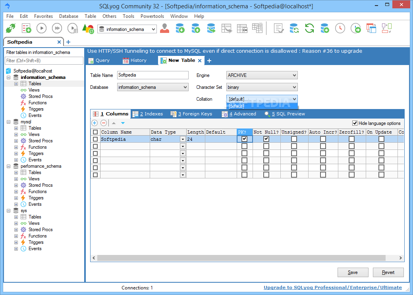Click the colored shapes refresh icon

[x=88, y=29]
